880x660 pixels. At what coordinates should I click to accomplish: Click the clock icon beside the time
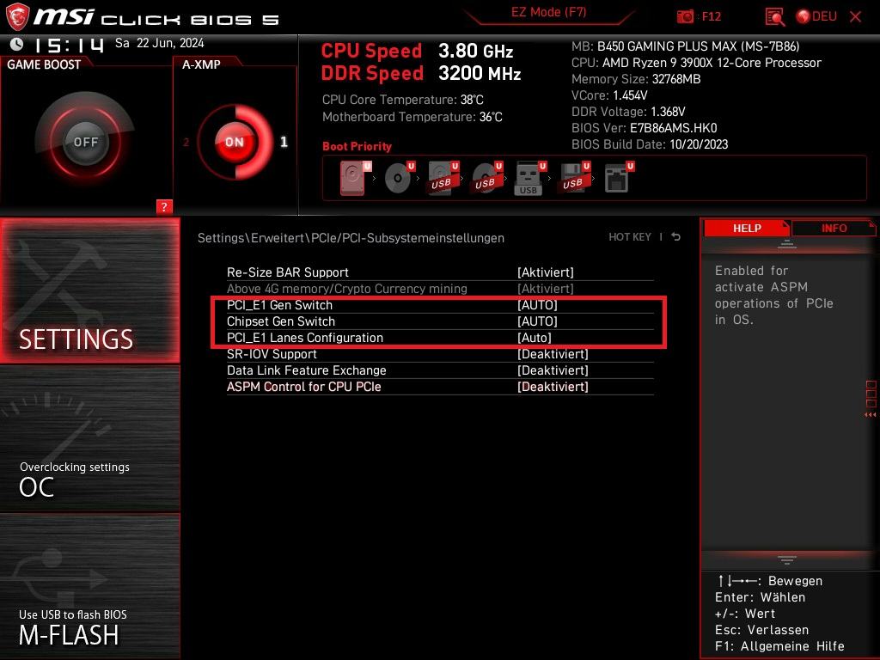click(x=17, y=44)
